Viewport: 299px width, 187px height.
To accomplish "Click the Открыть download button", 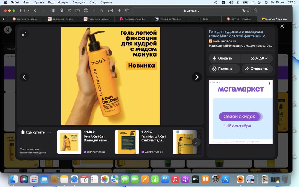I will (224, 58).
